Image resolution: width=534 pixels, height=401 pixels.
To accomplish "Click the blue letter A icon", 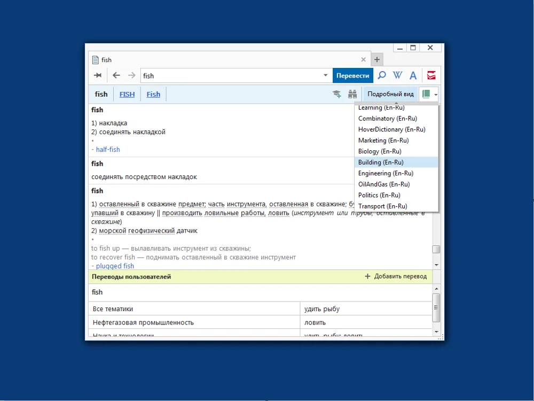I will [x=413, y=75].
